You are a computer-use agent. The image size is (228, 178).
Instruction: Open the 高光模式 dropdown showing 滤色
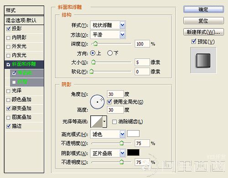tap(108, 134)
